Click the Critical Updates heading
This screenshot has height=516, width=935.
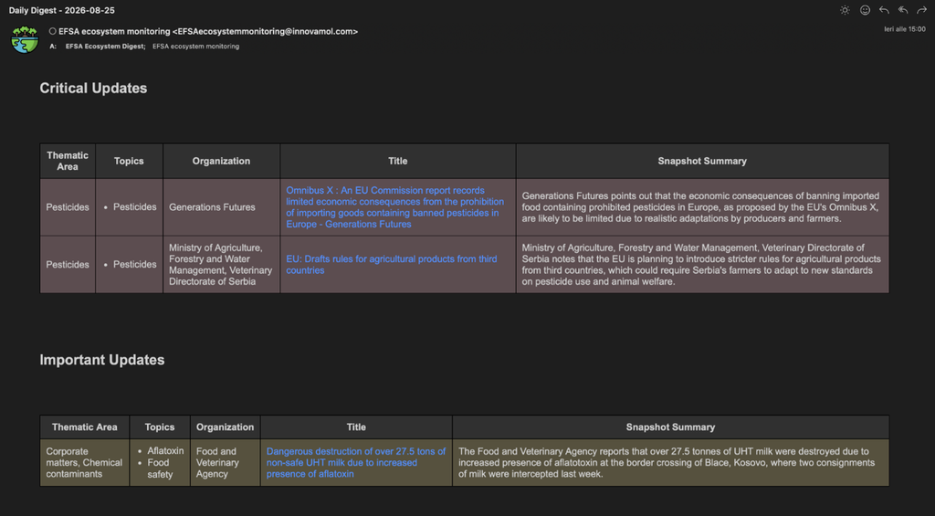point(94,88)
